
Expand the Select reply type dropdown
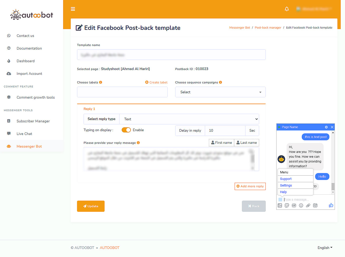[189, 119]
